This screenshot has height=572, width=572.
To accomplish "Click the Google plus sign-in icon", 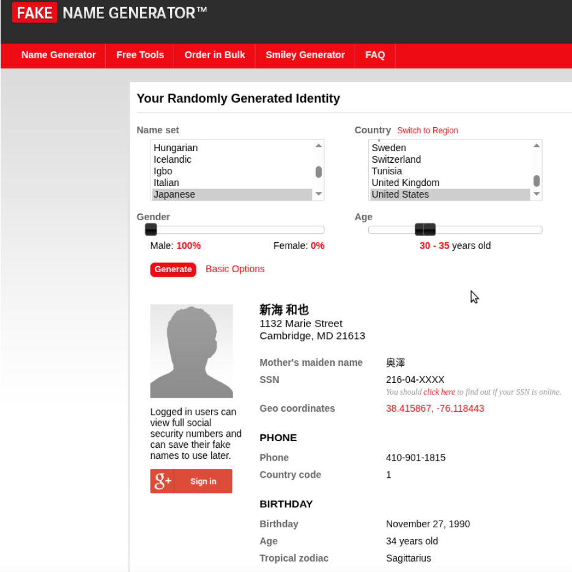I will [x=163, y=481].
